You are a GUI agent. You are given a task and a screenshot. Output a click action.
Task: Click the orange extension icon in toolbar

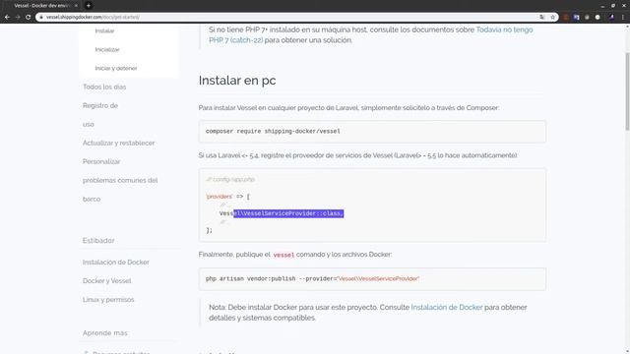(x=566, y=18)
